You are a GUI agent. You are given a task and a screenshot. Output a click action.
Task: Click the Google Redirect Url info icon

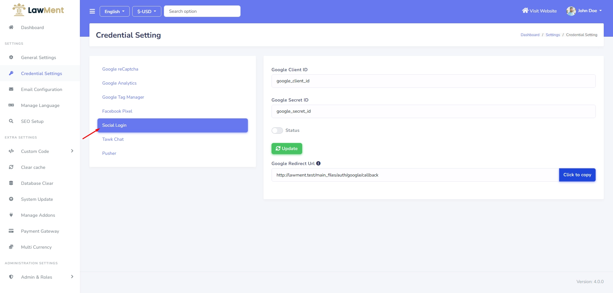pos(318,163)
